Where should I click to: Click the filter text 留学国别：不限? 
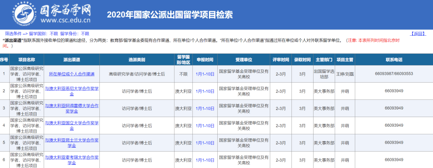(43, 34)
